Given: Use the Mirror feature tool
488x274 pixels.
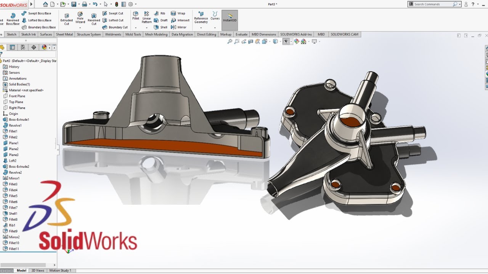Looking at the screenshot, I should point(179,27).
